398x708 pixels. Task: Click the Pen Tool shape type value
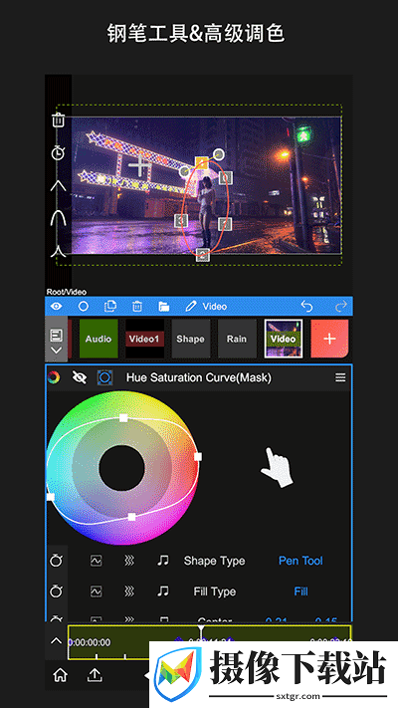pos(300,561)
